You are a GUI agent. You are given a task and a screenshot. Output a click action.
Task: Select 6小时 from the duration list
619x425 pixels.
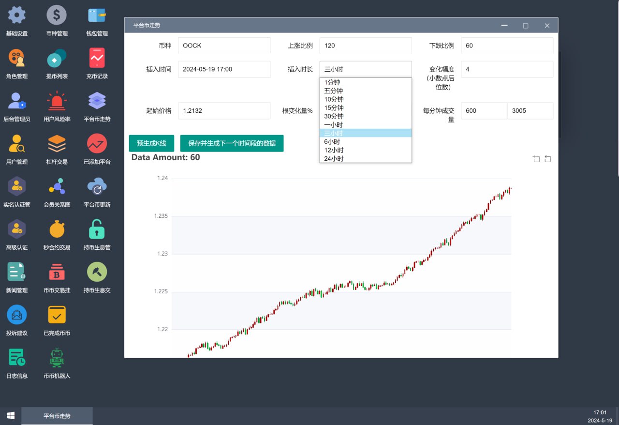(366, 141)
